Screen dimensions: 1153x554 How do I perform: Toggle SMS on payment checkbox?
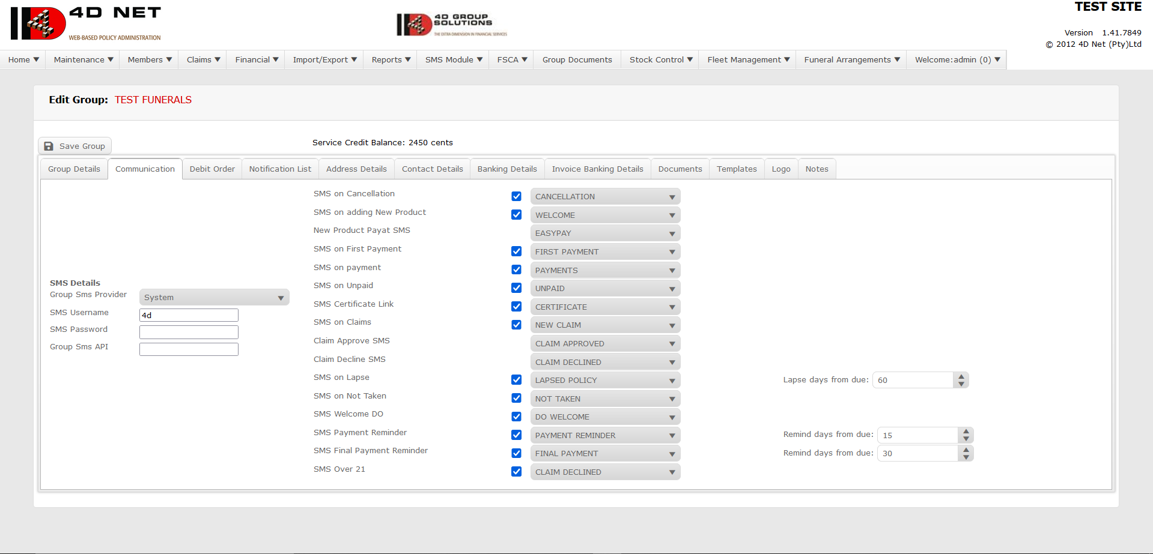coord(516,270)
